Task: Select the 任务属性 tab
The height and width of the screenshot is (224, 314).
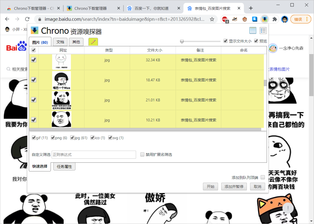Action: coord(64,166)
